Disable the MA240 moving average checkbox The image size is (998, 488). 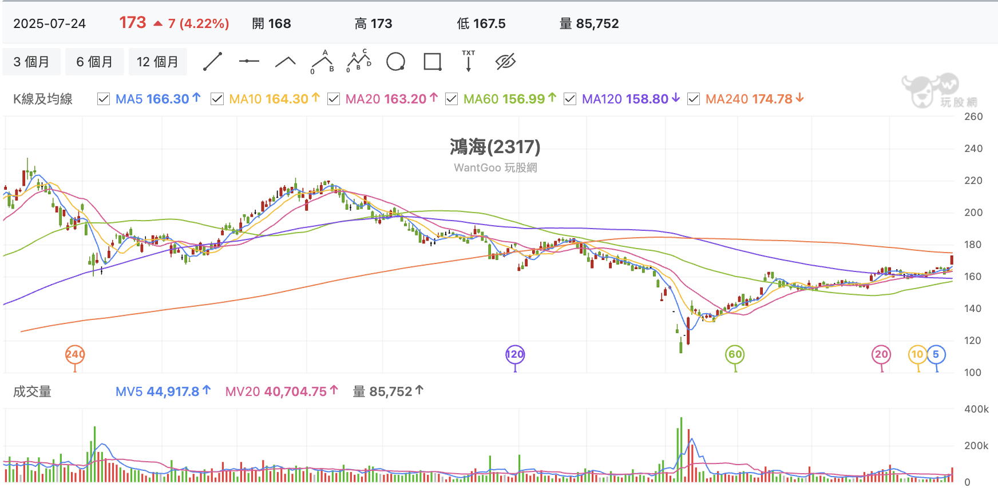pos(694,99)
